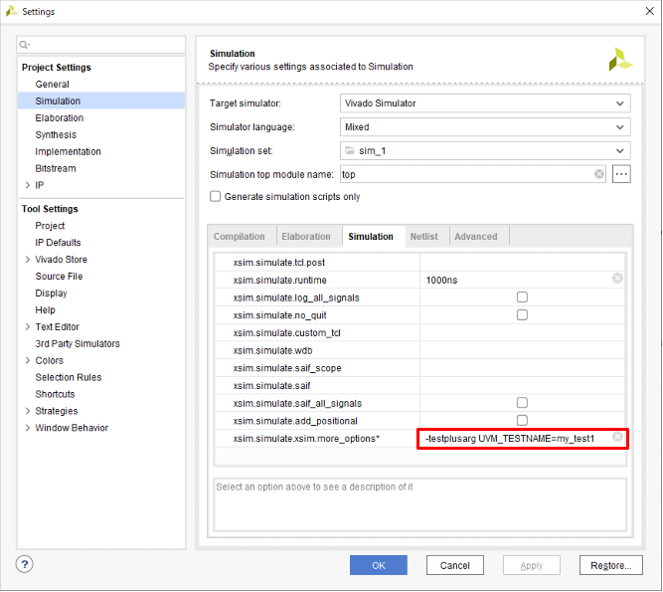Select 3rd Party Simulators item
Image resolution: width=663 pixels, height=592 pixels.
[78, 344]
